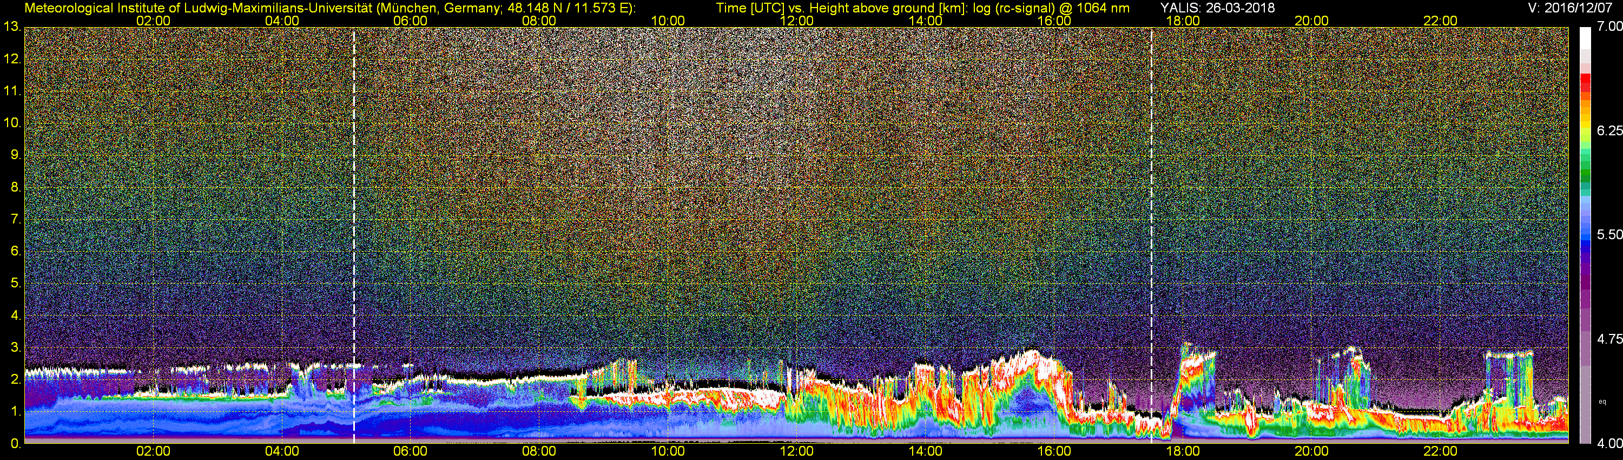Click the 6.25 value on the color scale
Image resolution: width=1623 pixels, height=460 pixels.
coord(1610,130)
